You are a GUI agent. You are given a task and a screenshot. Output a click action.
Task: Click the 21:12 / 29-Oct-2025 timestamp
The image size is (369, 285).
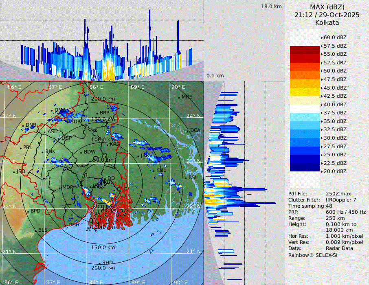327,15
